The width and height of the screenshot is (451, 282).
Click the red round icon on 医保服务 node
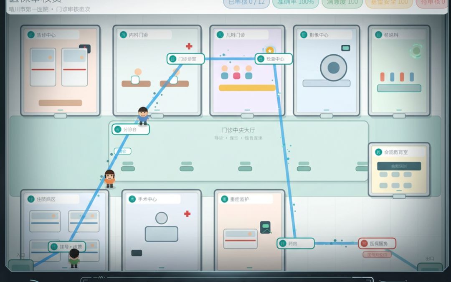[x=364, y=244]
